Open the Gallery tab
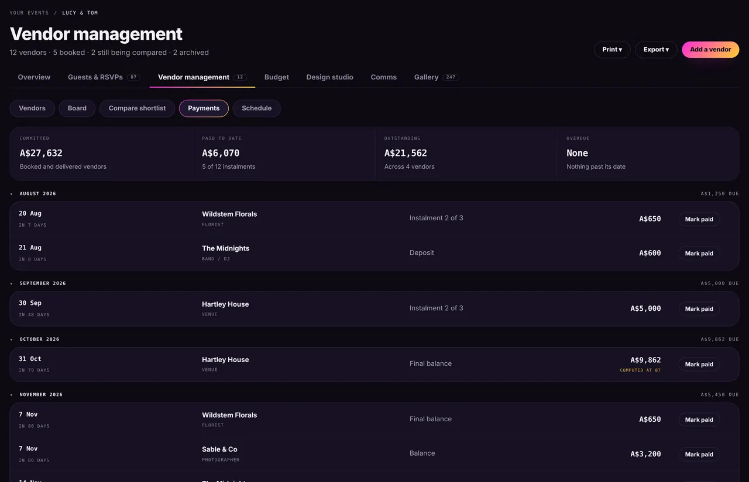The height and width of the screenshot is (482, 749). pos(436,77)
